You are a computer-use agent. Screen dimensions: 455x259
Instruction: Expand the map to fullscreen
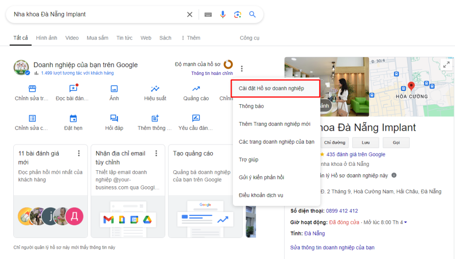click(x=446, y=64)
